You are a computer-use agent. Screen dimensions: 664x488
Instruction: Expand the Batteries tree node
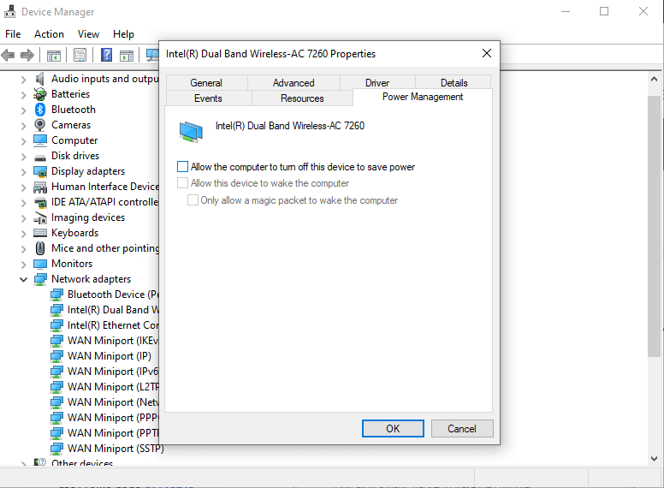tap(23, 95)
